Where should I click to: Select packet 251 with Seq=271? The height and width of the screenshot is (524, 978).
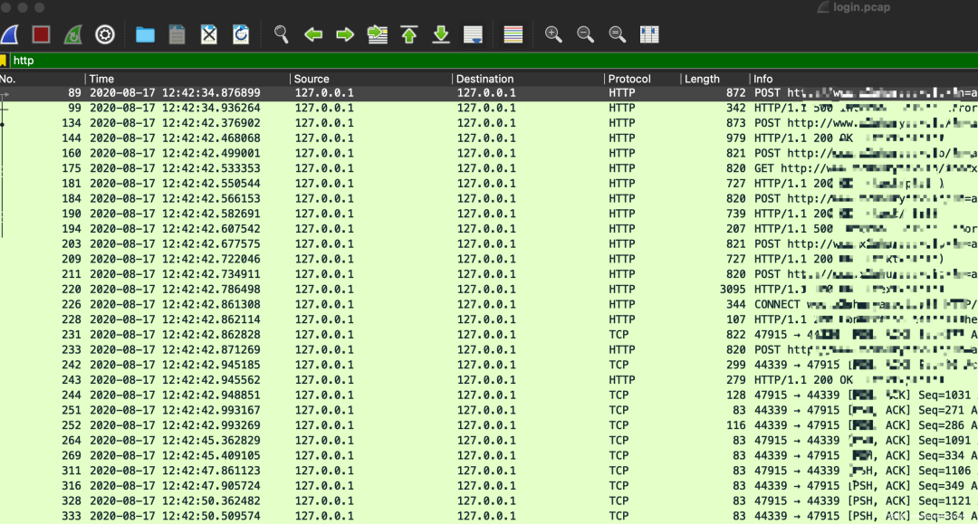click(489, 410)
